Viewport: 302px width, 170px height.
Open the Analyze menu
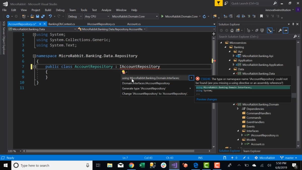pyautogui.click(x=106, y=10)
